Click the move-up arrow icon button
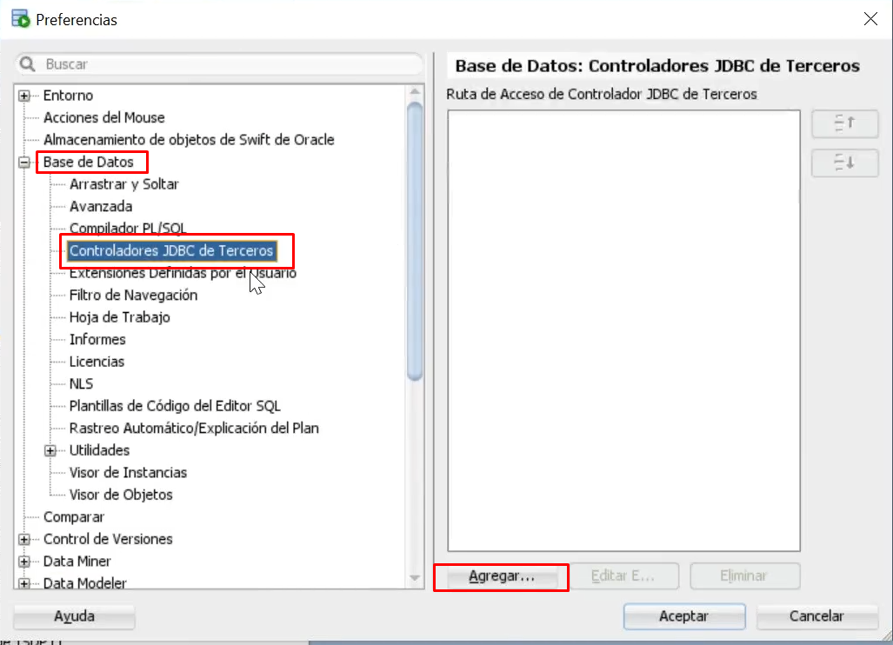Screen dimensions: 893x645 pos(844,123)
